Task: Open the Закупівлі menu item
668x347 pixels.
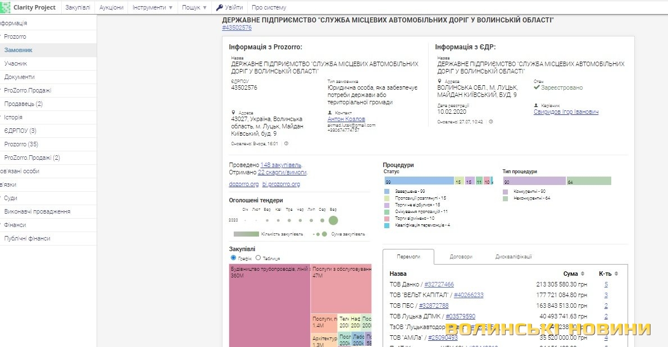Action: click(78, 8)
